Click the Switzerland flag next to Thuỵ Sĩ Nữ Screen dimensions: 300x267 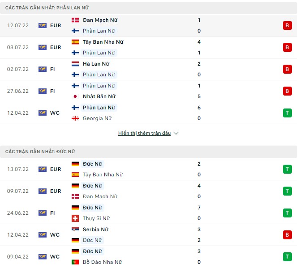tap(75, 218)
